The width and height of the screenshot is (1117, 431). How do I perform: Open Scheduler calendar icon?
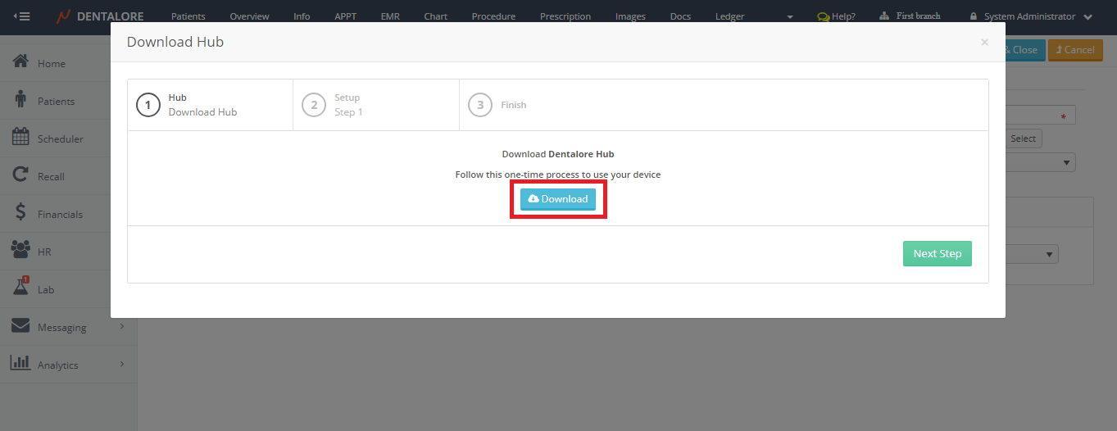(x=21, y=138)
